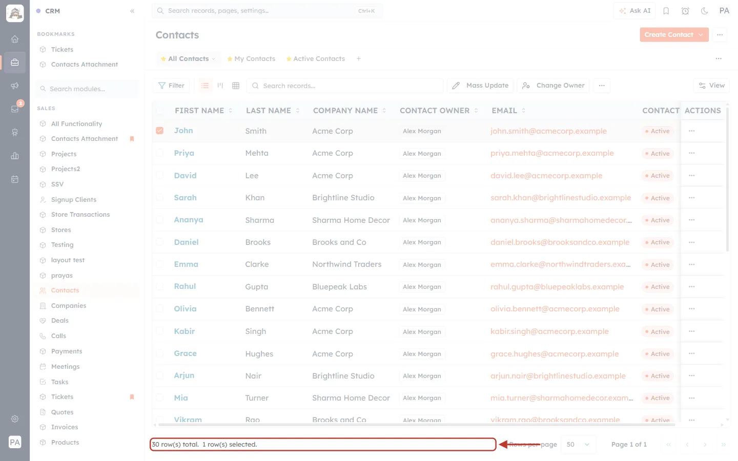The image size is (738, 461).
Task: Expand the All Contacts view chevron
Action: 214,59
